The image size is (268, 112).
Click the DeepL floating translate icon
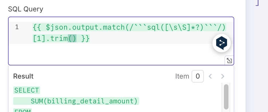(x=222, y=43)
